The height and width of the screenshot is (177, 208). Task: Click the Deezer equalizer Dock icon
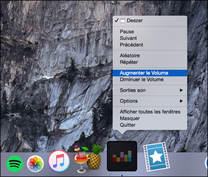point(122,157)
